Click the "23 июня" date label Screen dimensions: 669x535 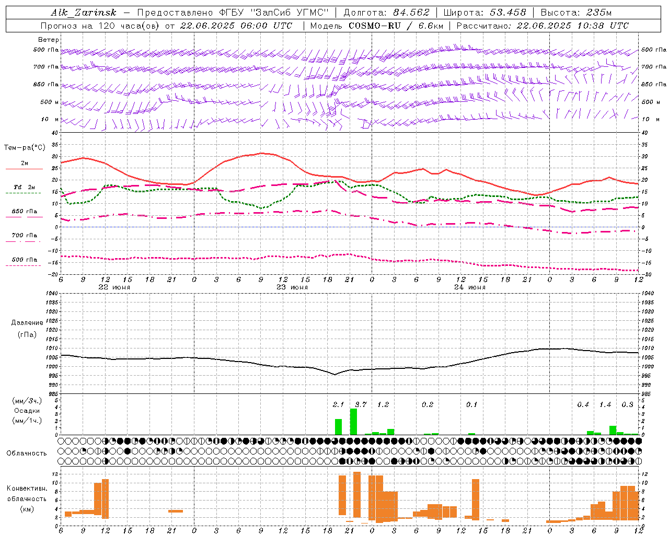point(292,287)
